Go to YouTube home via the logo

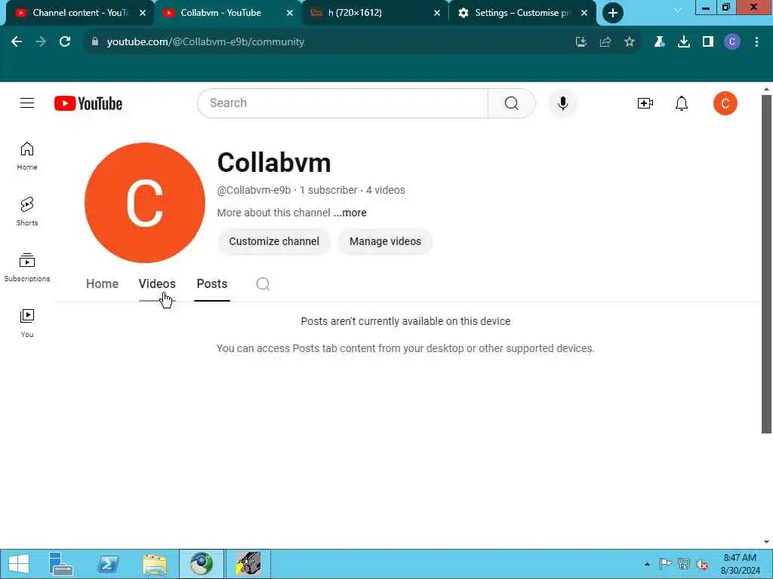tap(88, 103)
